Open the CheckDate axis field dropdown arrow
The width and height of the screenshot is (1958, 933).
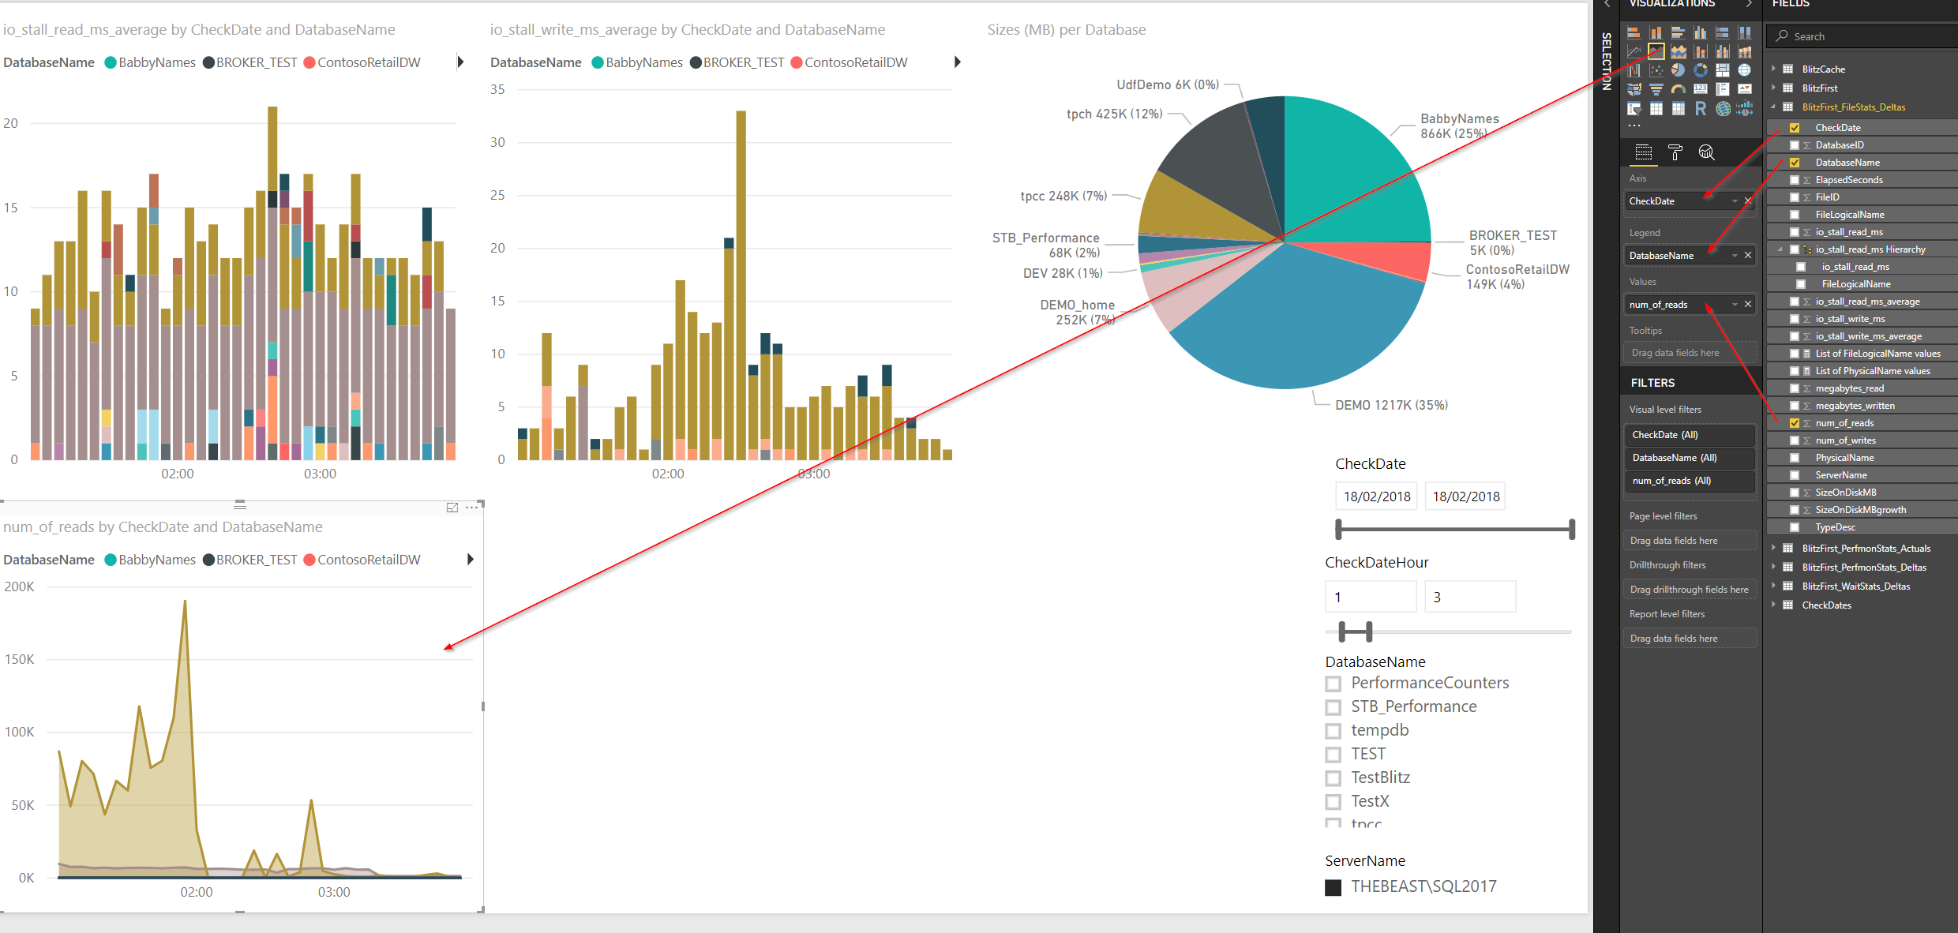tap(1735, 201)
